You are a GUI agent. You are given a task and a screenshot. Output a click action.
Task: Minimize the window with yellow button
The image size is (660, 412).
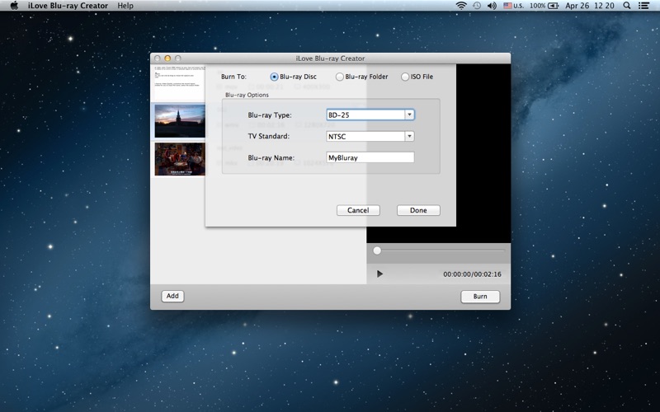tap(167, 59)
